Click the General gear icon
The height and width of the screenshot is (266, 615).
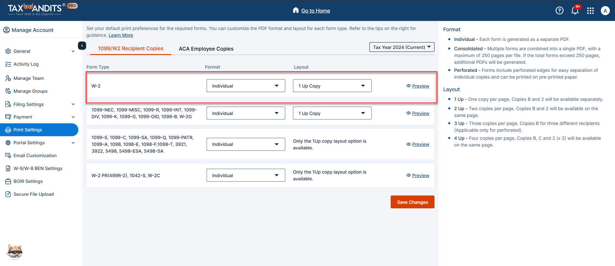point(8,51)
